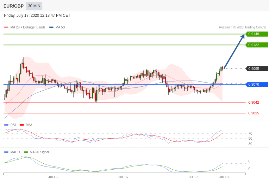269x182 pixels.
Task: Click the 0.9149 green resistance tag
Action: click(257, 34)
